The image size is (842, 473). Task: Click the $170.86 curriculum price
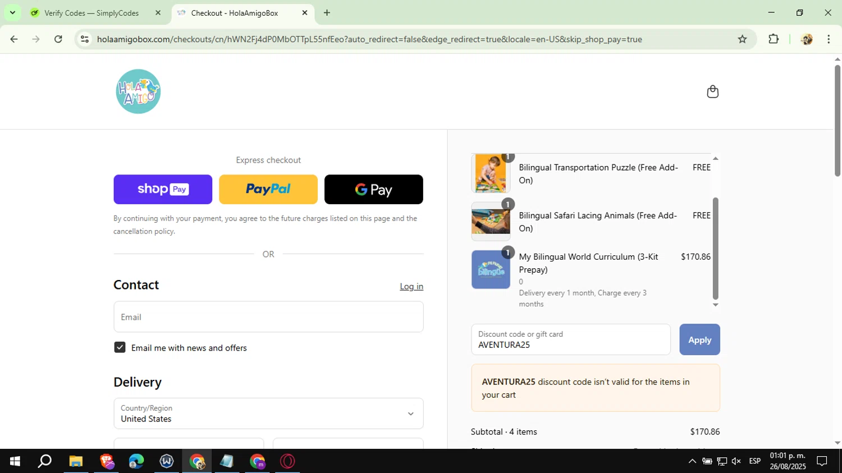[x=695, y=256]
